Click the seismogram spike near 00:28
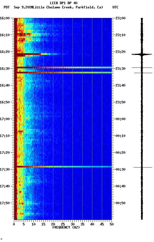The height and width of the screenshot is (242, 154). [x=143, y=167]
